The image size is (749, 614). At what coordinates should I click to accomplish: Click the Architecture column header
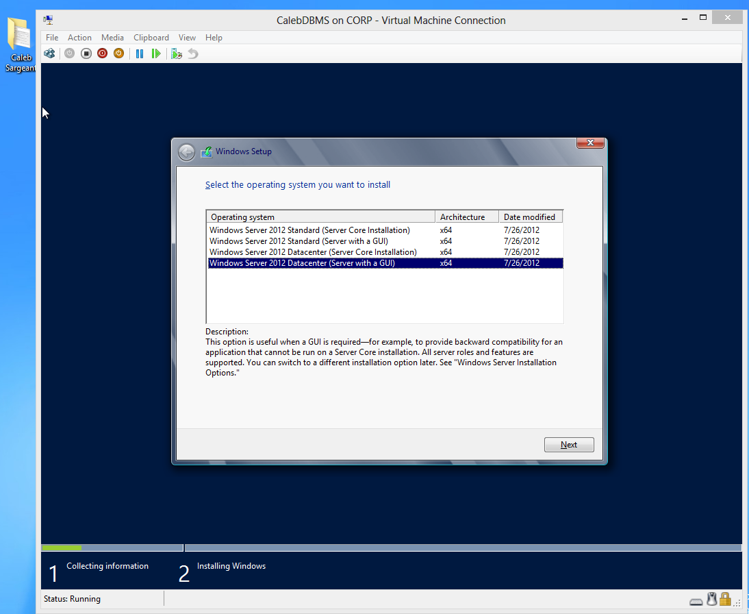click(x=467, y=217)
